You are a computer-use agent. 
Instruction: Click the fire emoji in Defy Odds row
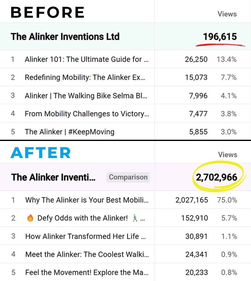[30, 218]
